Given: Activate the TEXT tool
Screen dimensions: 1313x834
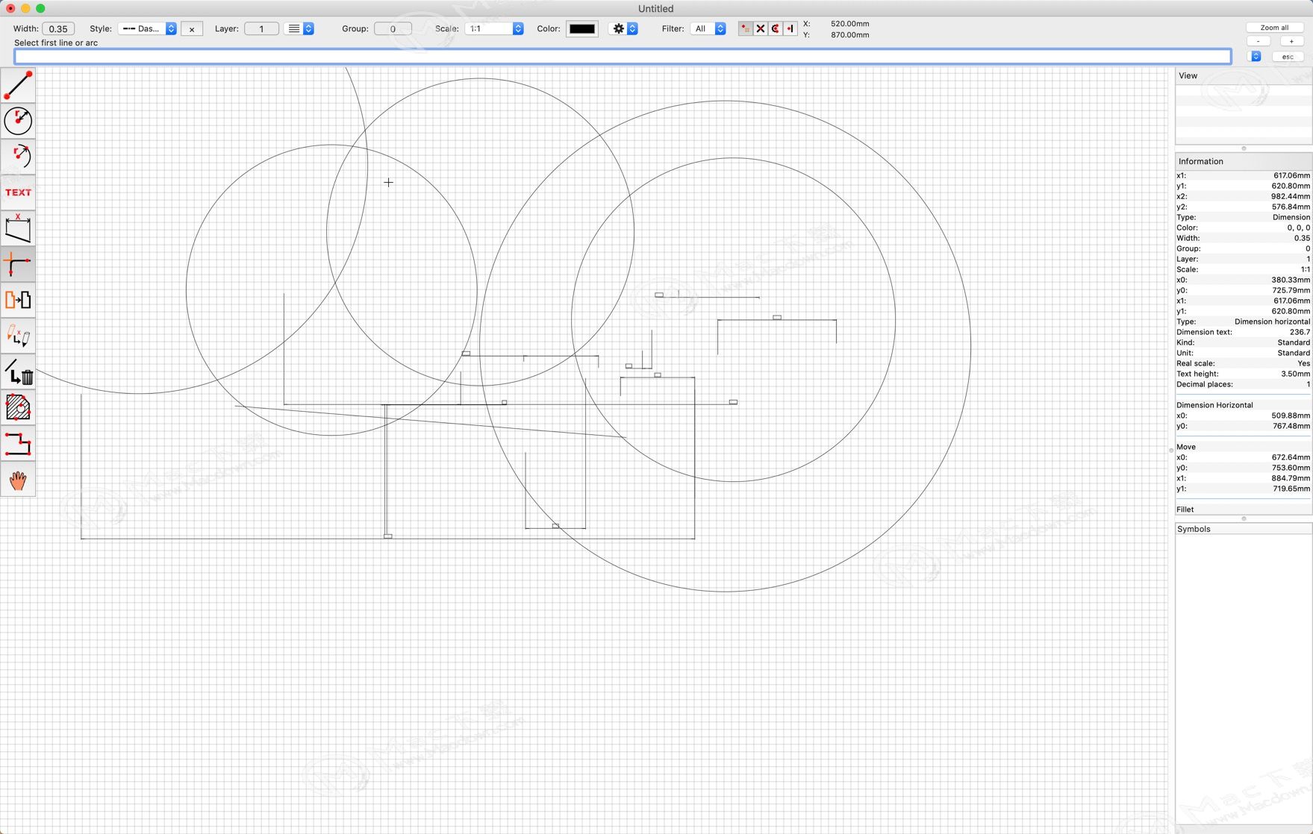Looking at the screenshot, I should (x=18, y=192).
